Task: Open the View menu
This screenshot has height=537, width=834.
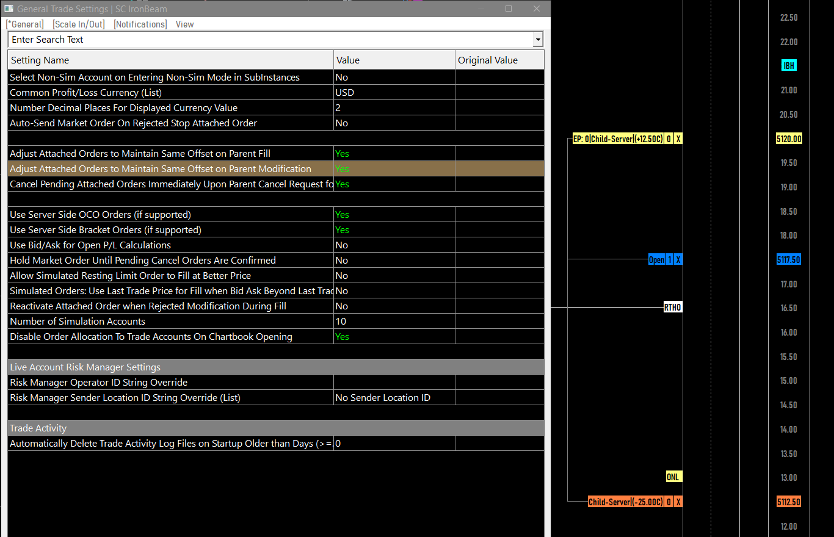Action: pos(184,24)
